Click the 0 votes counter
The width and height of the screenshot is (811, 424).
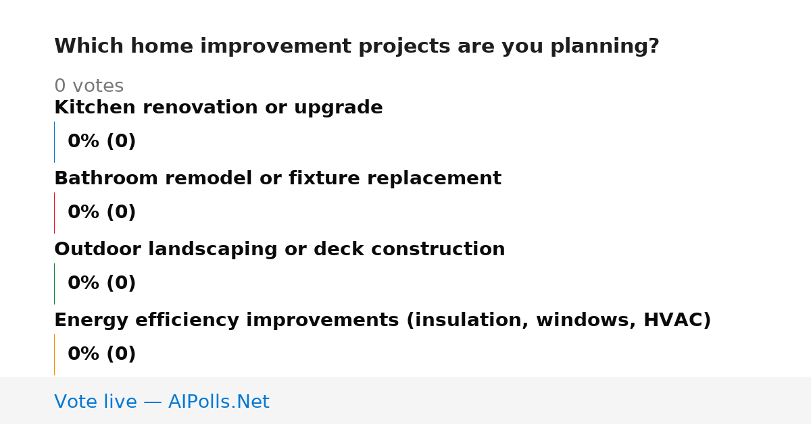[x=89, y=86]
